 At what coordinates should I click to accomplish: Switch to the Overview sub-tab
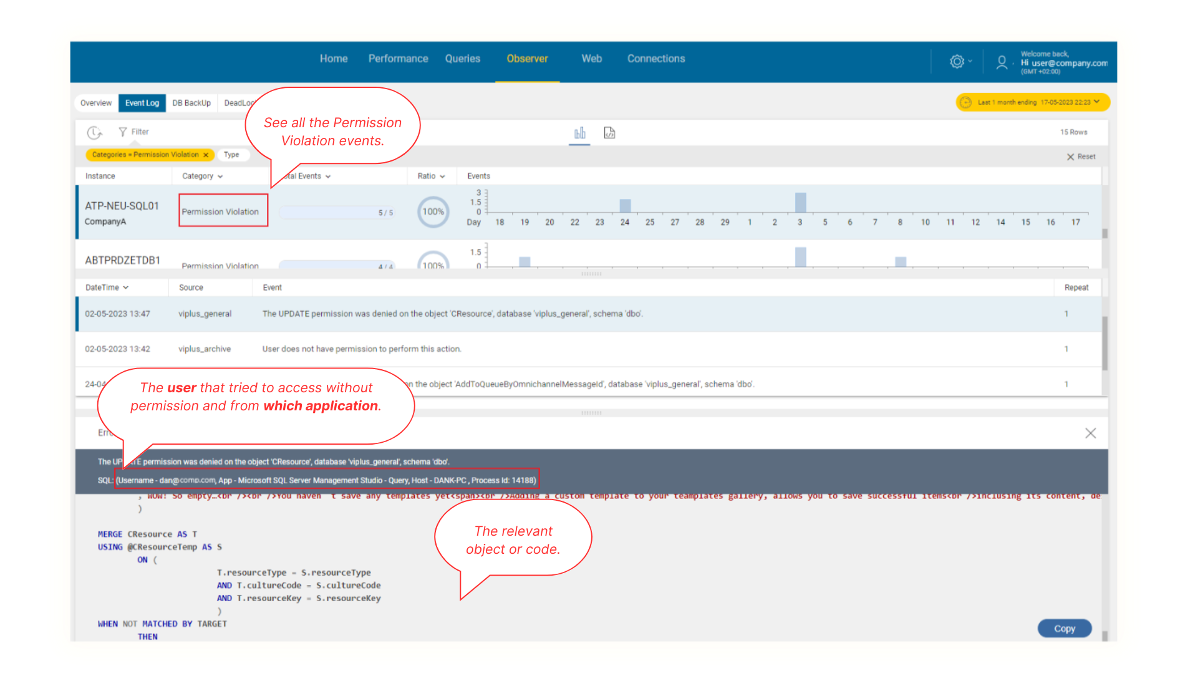[x=96, y=103]
